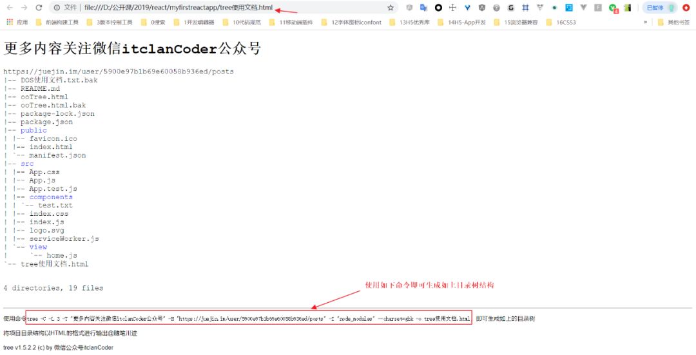Open the ooTree.html.bak entry
696x355 pixels.
pos(53,105)
